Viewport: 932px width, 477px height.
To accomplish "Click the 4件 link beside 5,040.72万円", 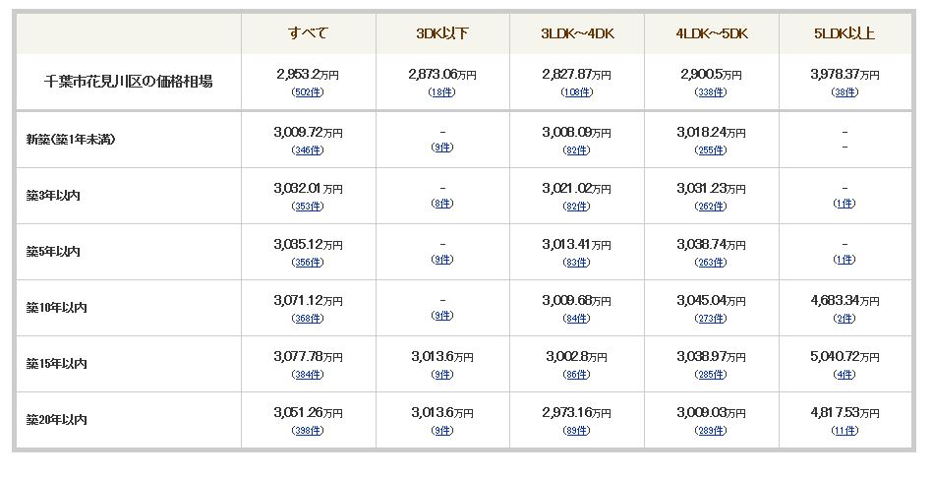I will (845, 374).
